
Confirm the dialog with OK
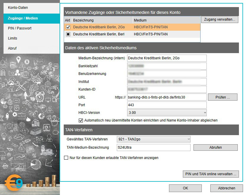(185, 188)
